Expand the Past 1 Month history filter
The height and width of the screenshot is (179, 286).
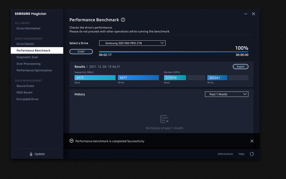(x=227, y=94)
